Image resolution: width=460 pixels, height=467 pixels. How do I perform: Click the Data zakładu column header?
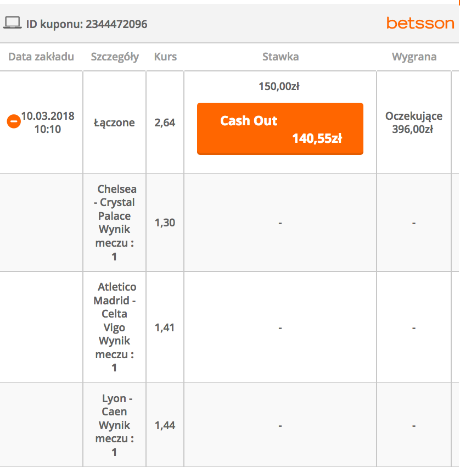pos(41,57)
